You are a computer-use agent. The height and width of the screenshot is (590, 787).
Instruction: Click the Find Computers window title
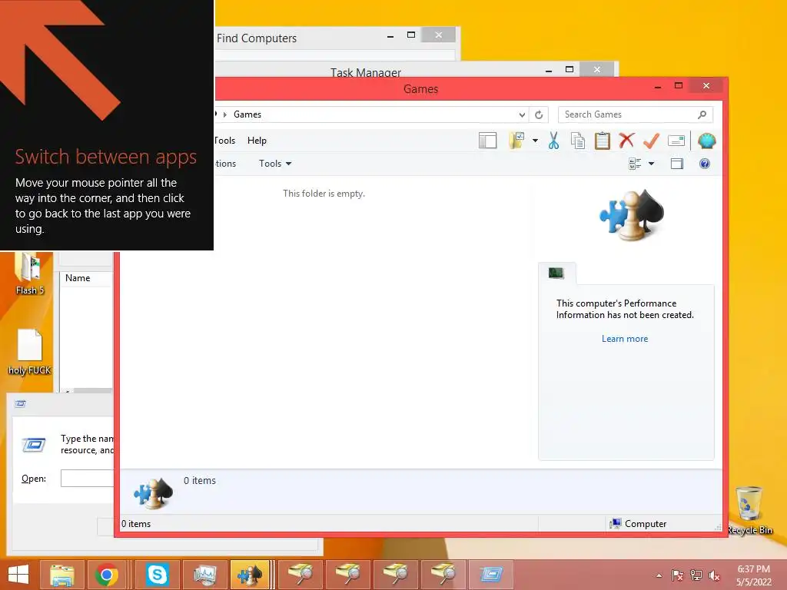coord(257,38)
